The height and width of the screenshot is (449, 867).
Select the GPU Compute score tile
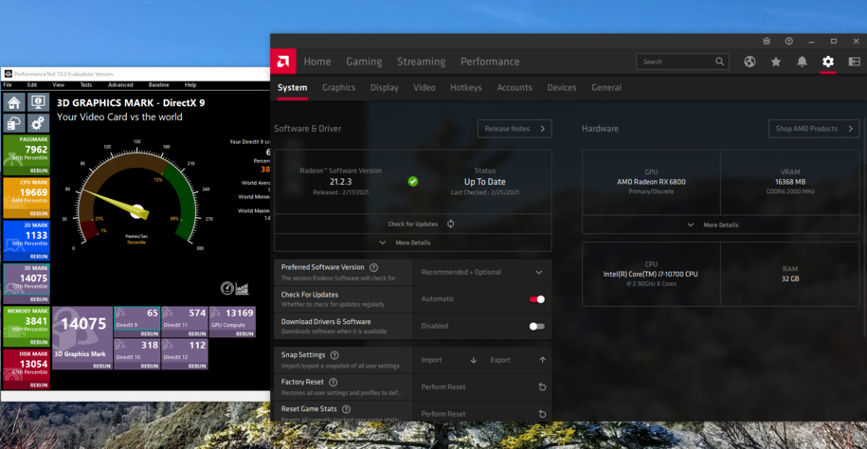click(x=232, y=322)
